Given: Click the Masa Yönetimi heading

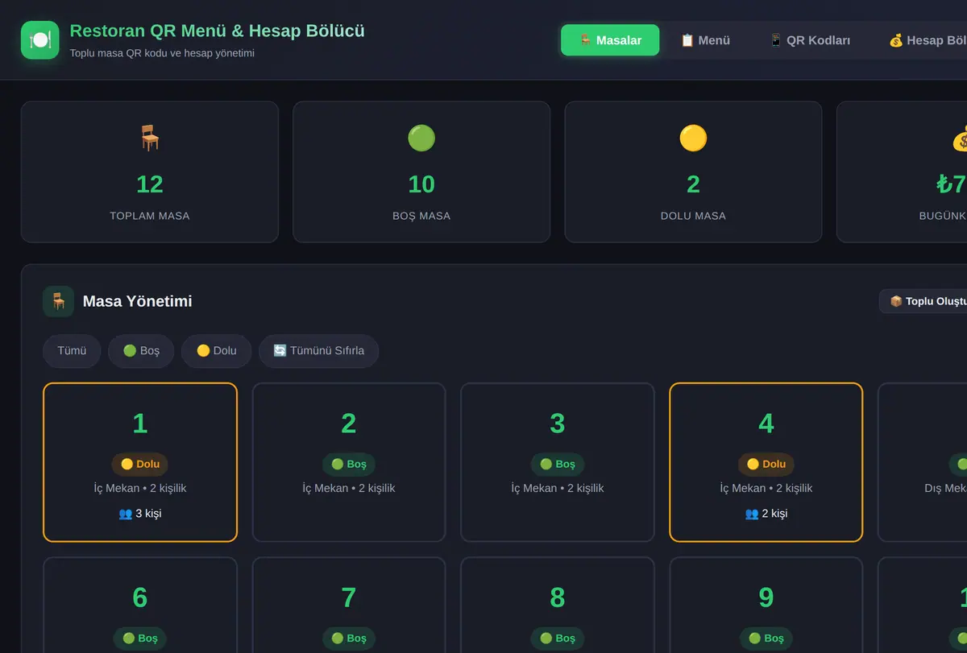Looking at the screenshot, I should point(138,301).
